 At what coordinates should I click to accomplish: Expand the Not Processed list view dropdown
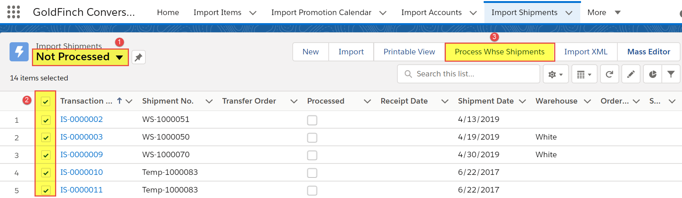coord(119,57)
